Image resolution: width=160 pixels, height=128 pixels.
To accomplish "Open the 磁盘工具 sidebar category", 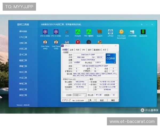I will coord(23,61).
